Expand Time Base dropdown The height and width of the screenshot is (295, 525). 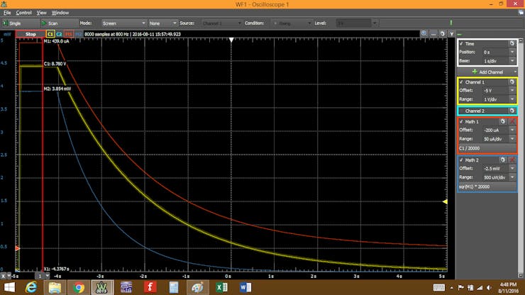pyautogui.click(x=512, y=61)
